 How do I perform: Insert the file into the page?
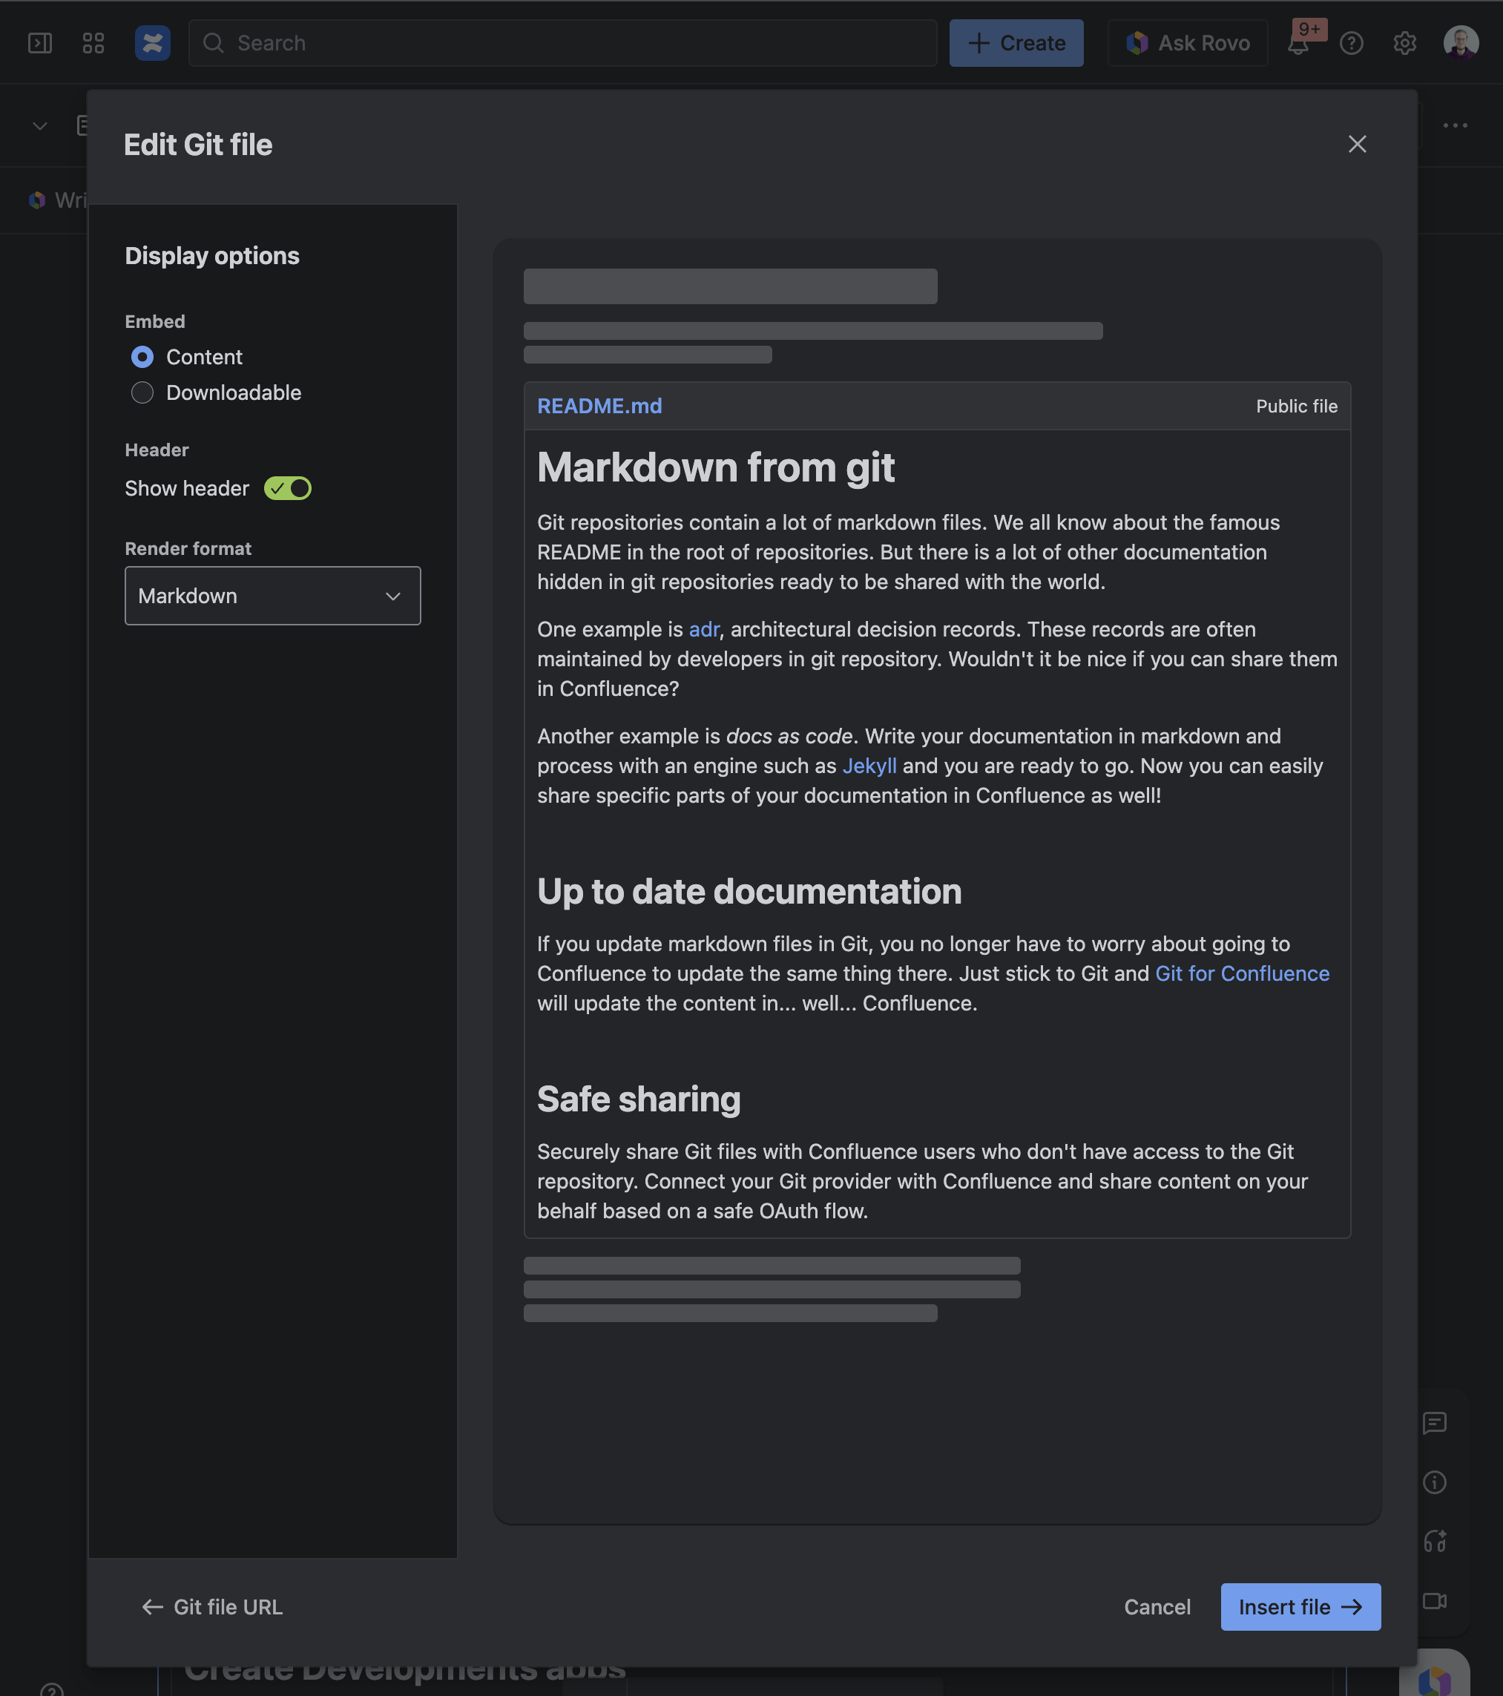tap(1300, 1606)
